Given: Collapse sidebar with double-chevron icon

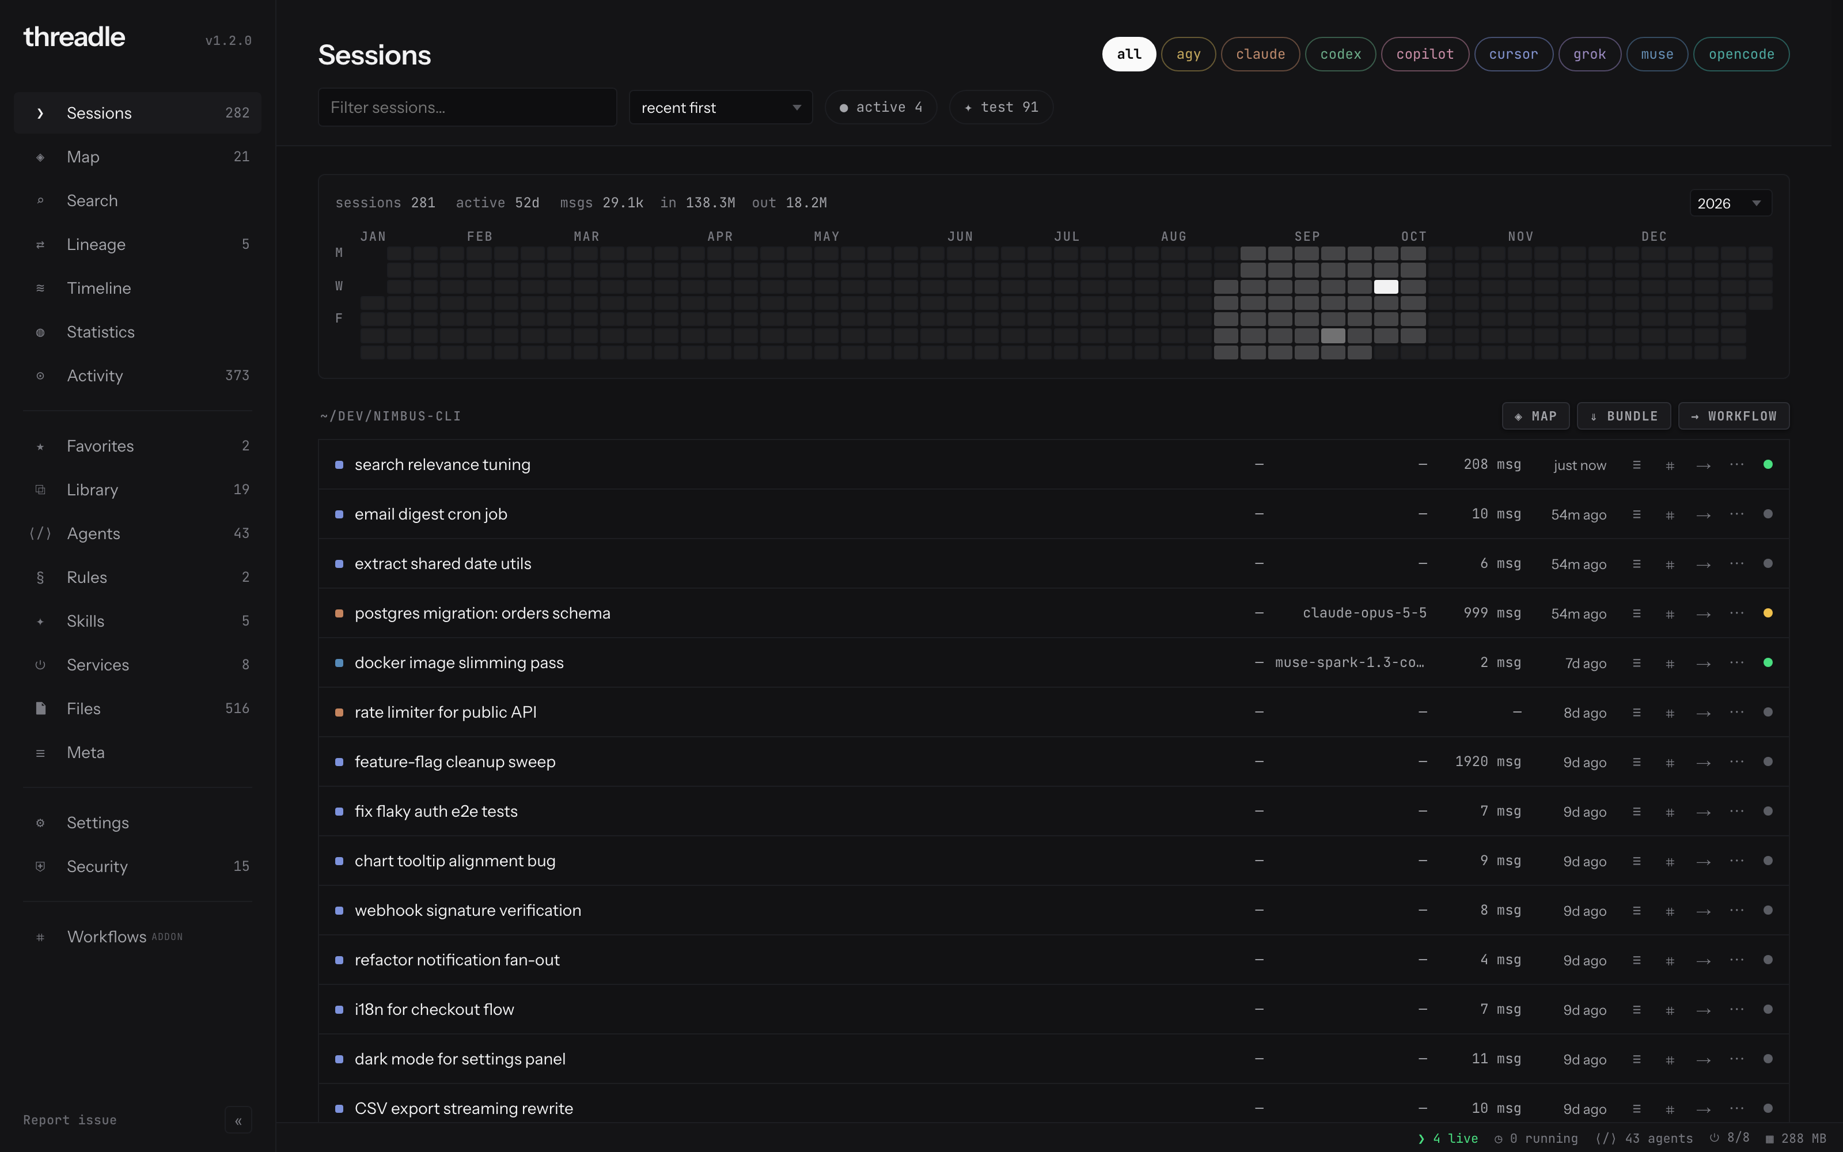Looking at the screenshot, I should click(238, 1120).
